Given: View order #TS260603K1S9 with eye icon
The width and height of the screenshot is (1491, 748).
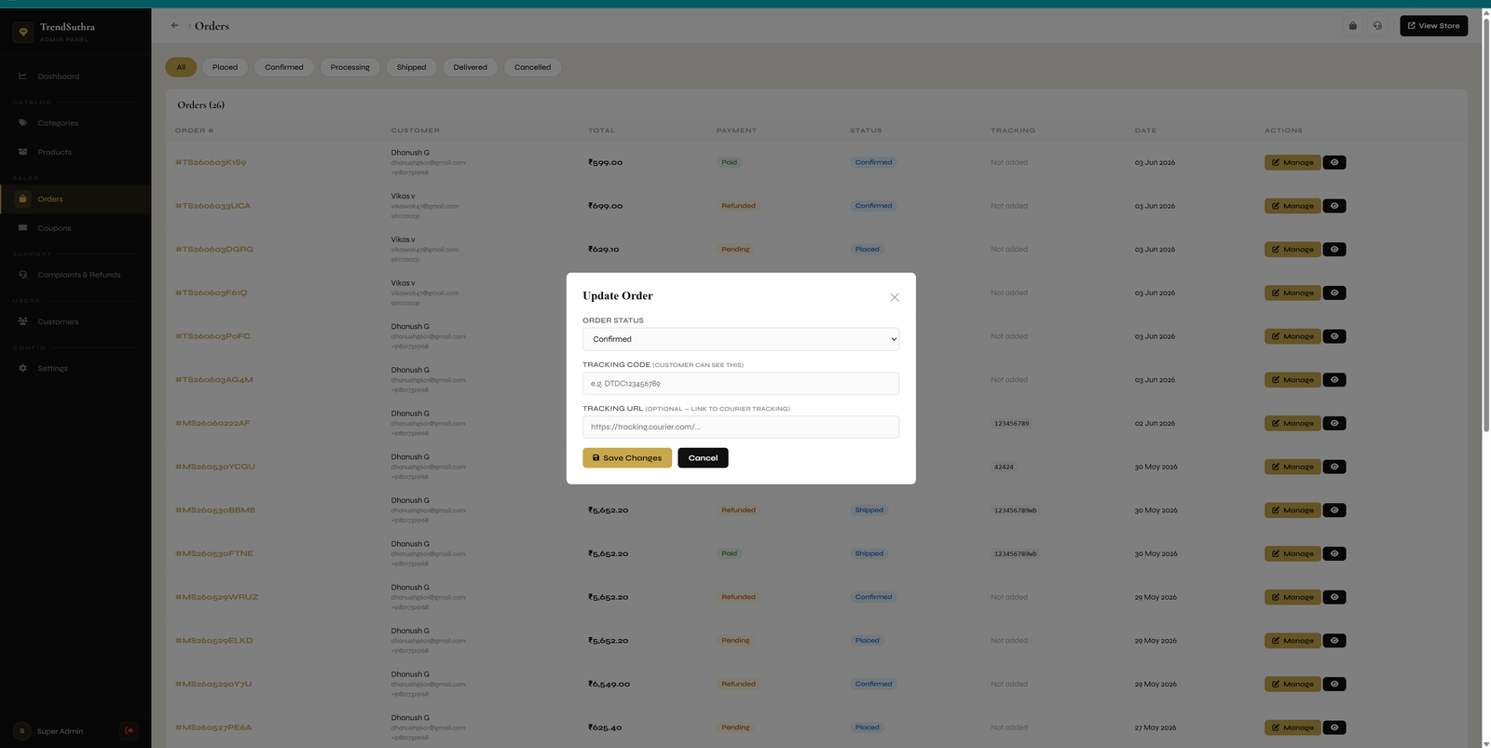Looking at the screenshot, I should tap(1334, 162).
